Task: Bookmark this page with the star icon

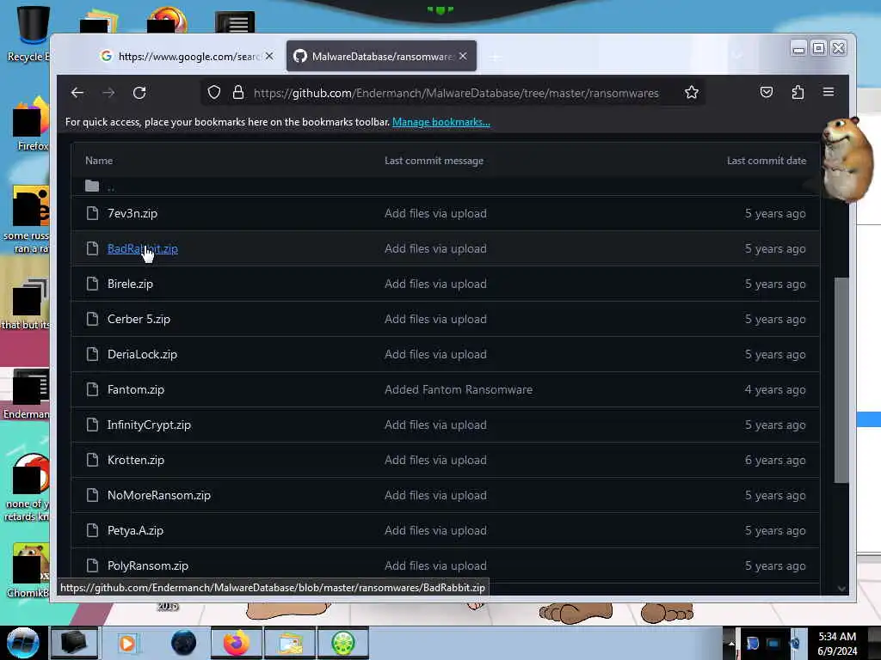Action: pos(692,93)
